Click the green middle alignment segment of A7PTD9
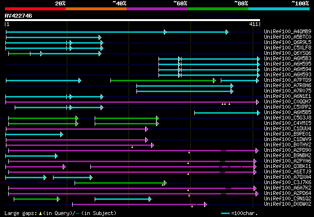 tap(163, 81)
